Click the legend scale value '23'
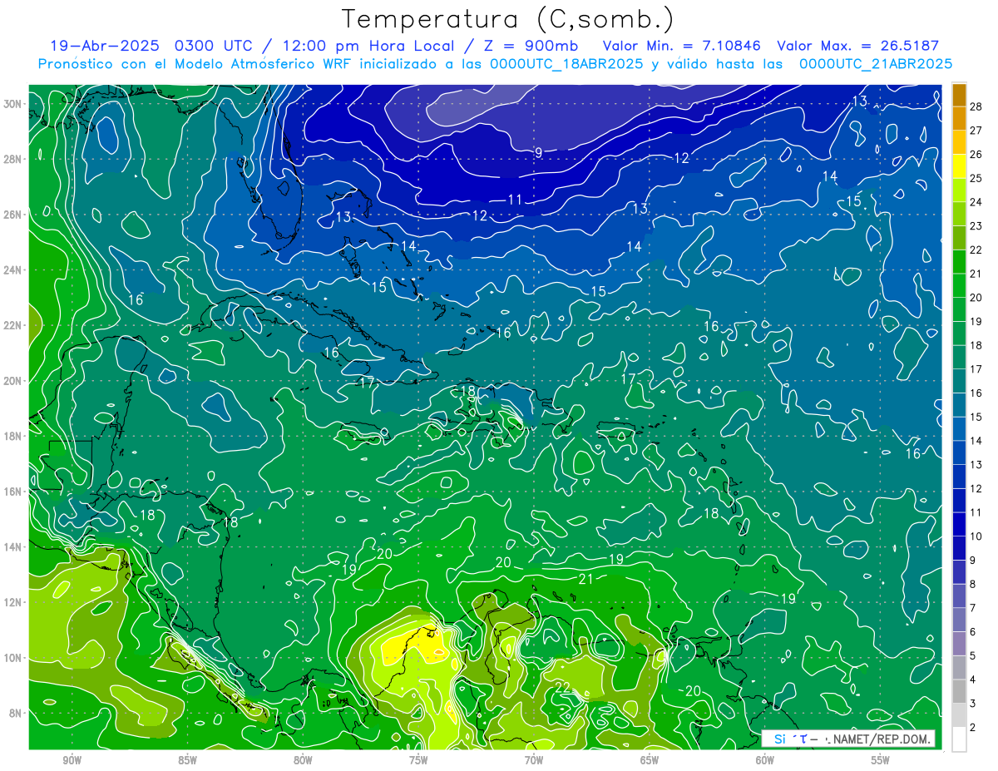 click(x=976, y=226)
